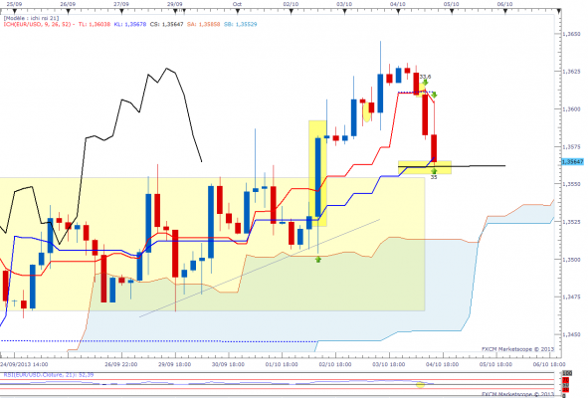
Task: Click the highlighted current price tag 1,35647
Action: 573,161
